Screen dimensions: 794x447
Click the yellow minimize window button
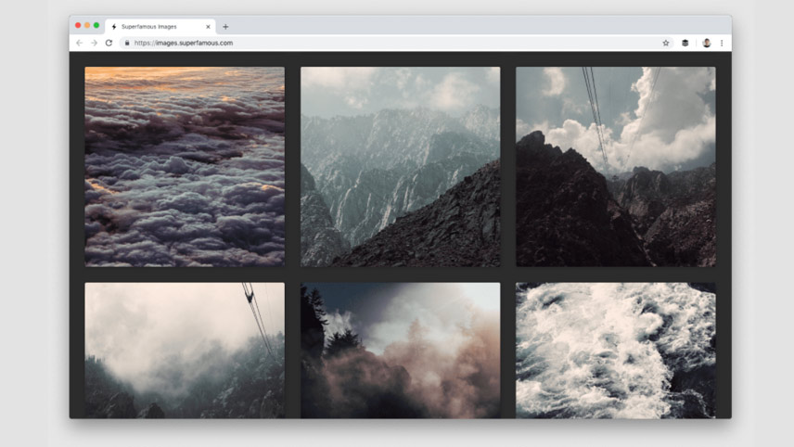click(87, 25)
